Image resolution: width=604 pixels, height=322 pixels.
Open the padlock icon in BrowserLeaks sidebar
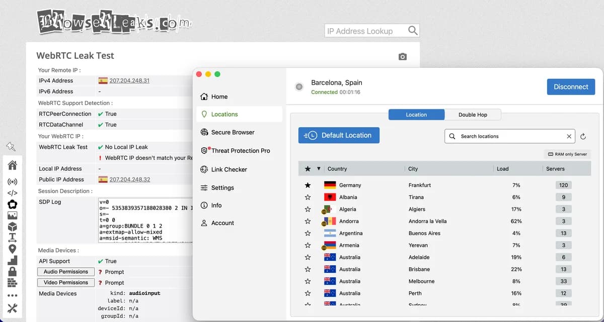click(13, 271)
